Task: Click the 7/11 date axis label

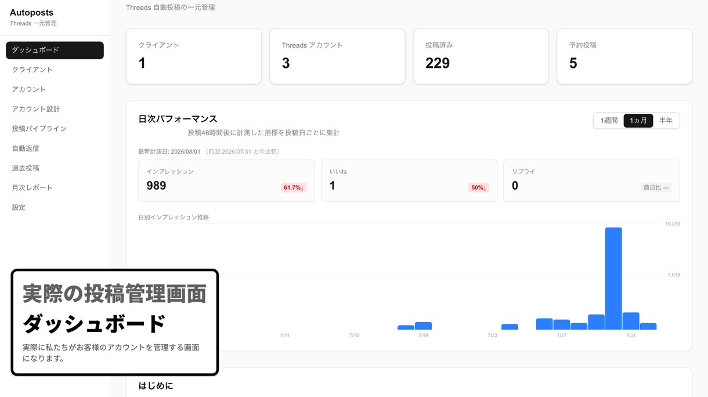Action: pyautogui.click(x=284, y=335)
